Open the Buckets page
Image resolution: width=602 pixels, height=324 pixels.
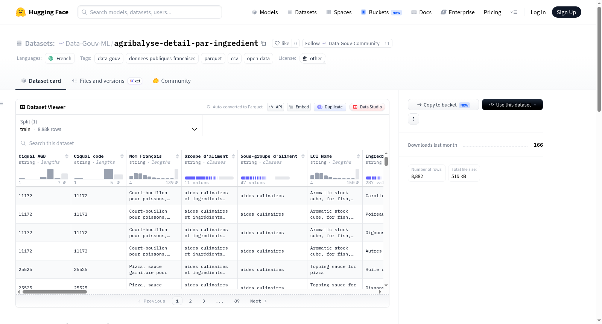381,12
